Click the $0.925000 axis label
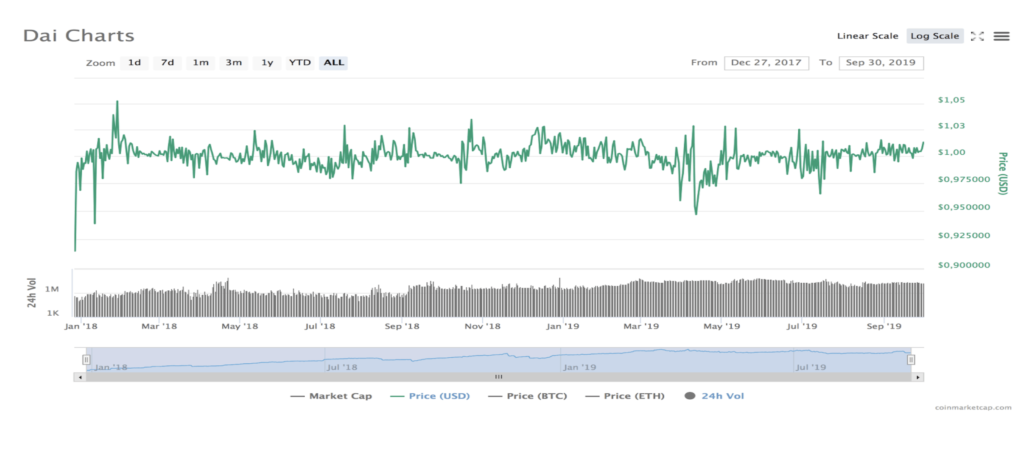Viewport: 1018px width, 462px height. coord(964,236)
